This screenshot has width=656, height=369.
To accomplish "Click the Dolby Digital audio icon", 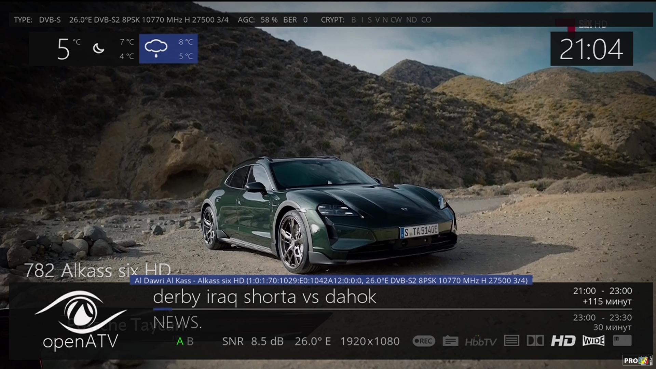I will pyautogui.click(x=535, y=341).
